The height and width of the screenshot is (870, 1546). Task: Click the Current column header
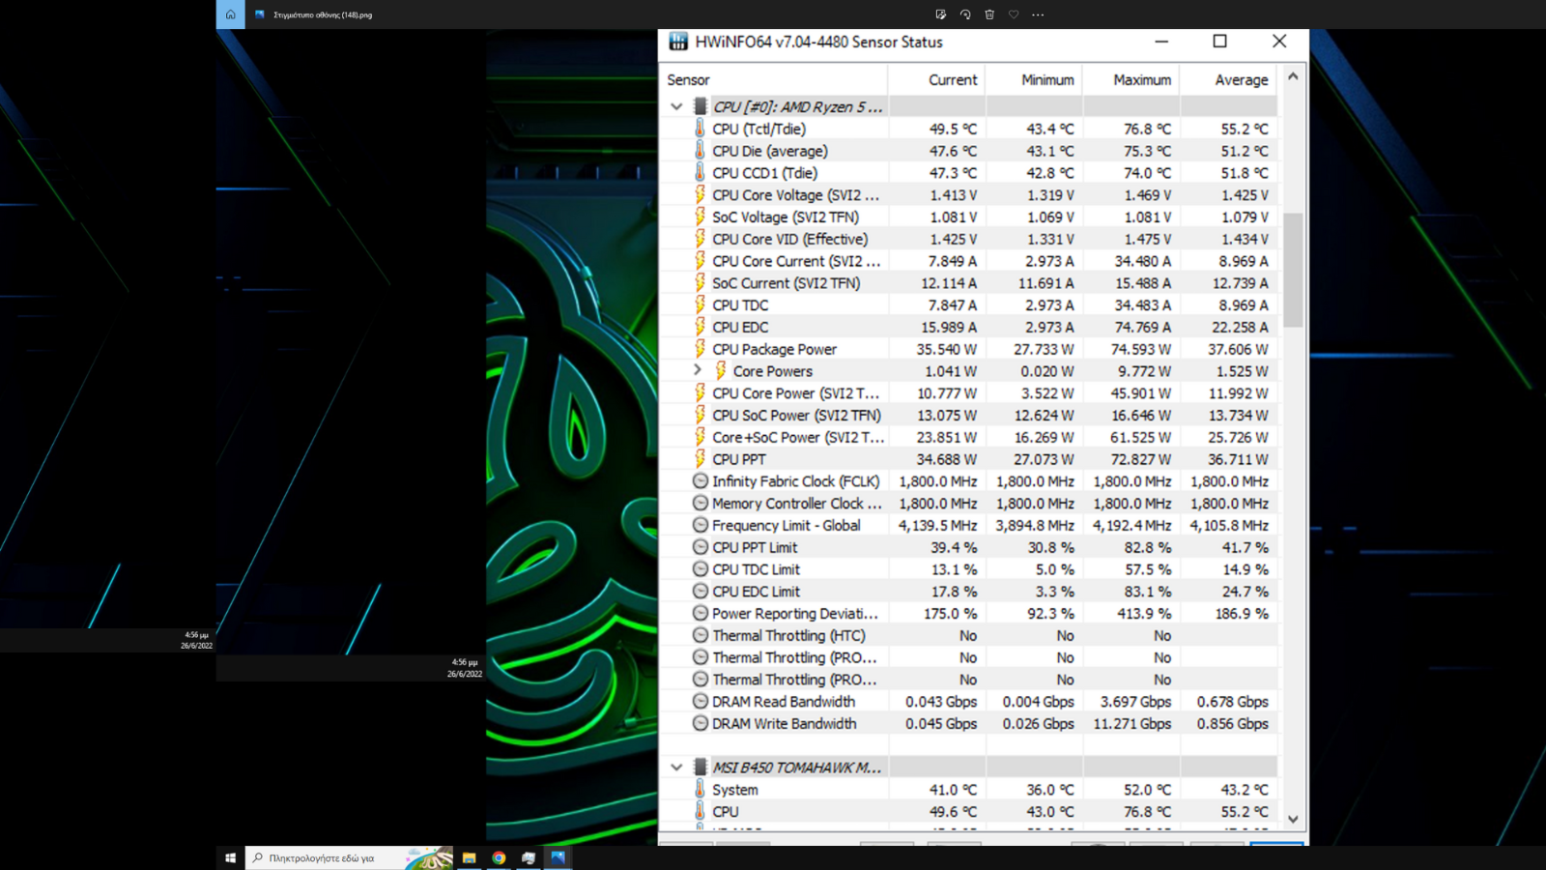tap(937, 79)
